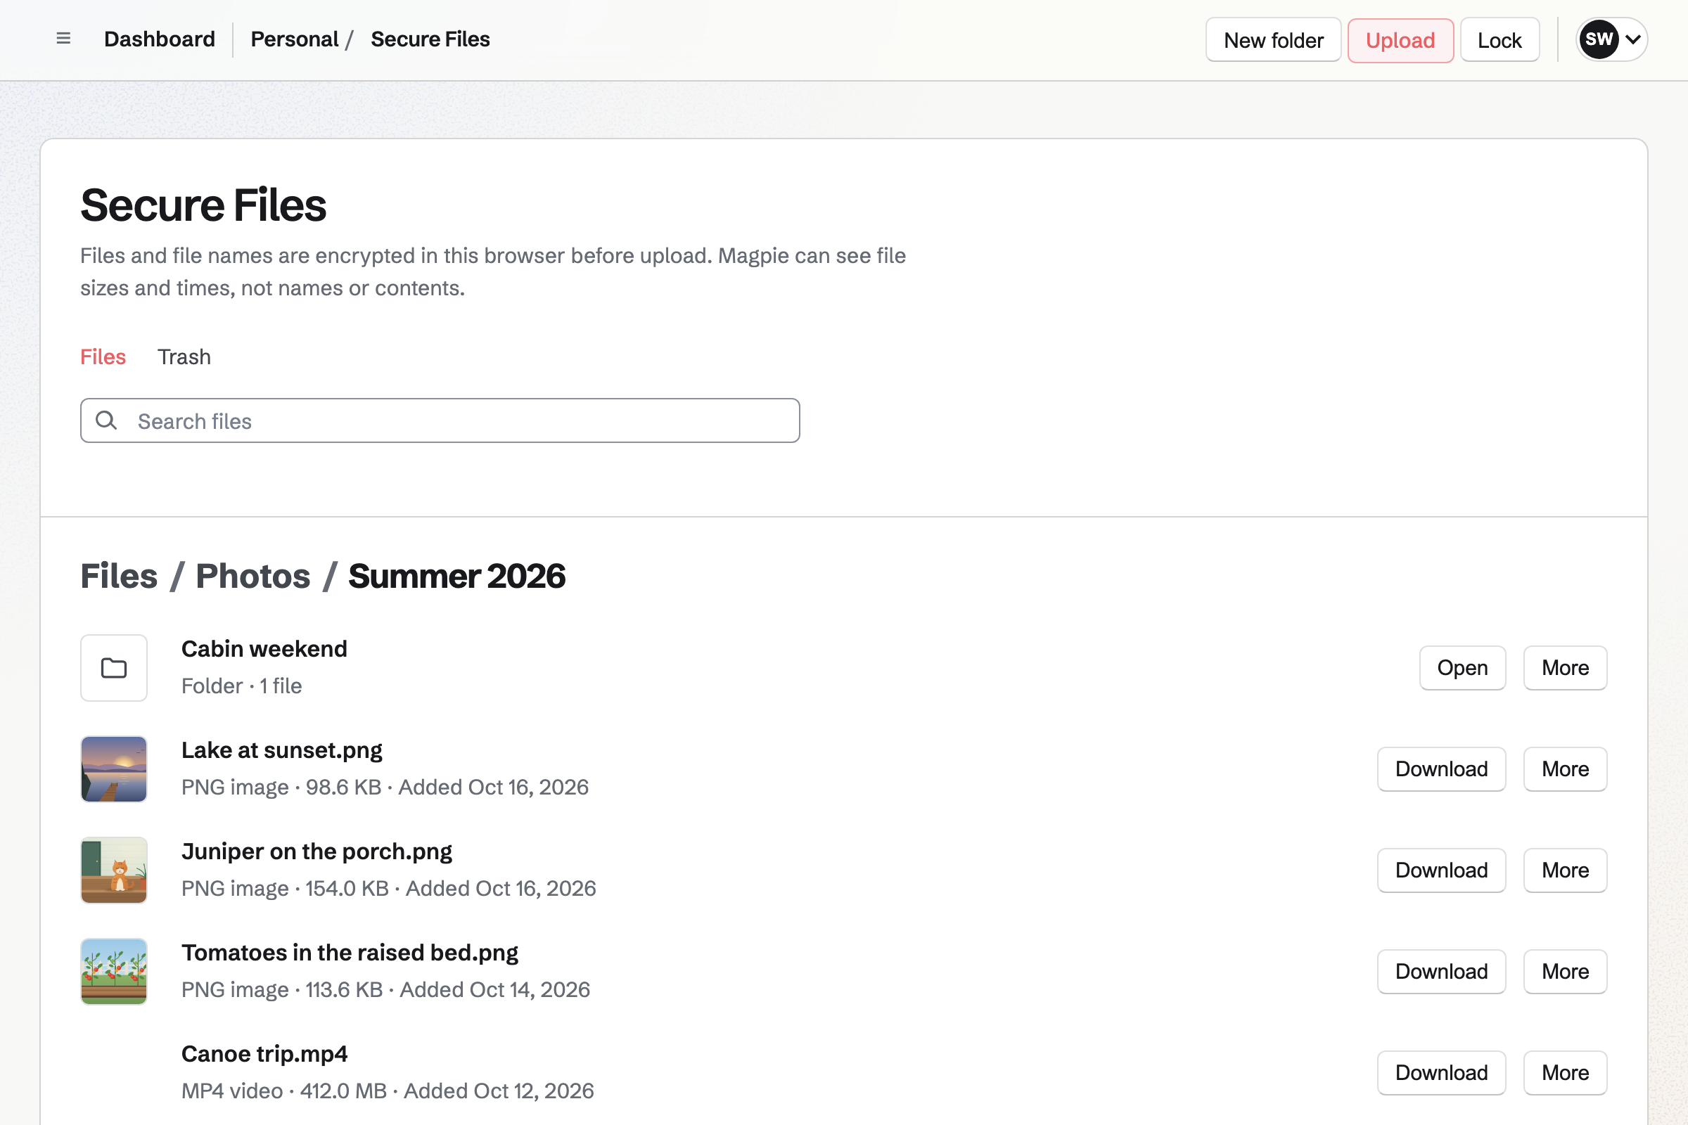This screenshot has height=1125, width=1688.
Task: Open the Tomatoes in the raised bed thumbnail
Action: [114, 972]
